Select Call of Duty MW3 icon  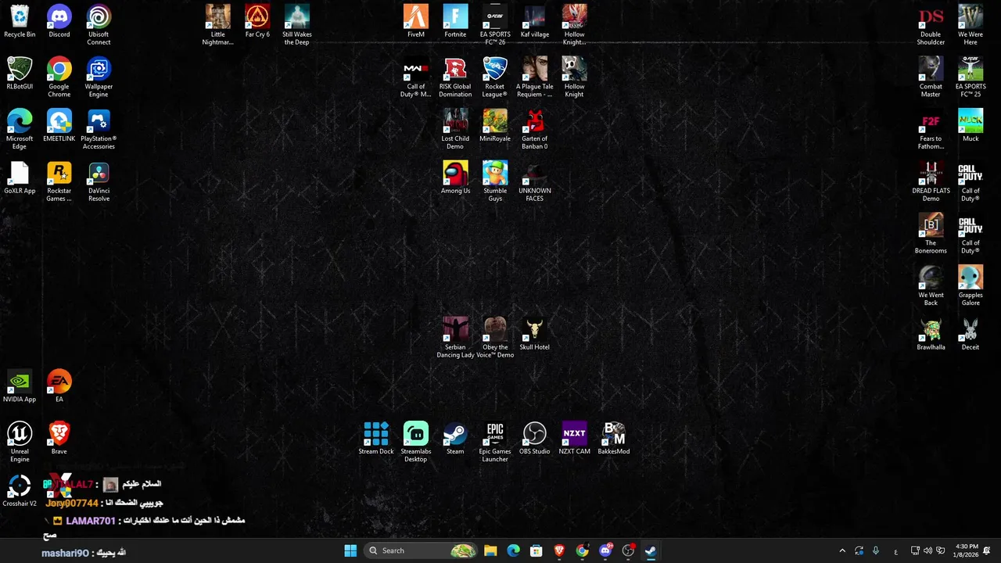click(416, 77)
